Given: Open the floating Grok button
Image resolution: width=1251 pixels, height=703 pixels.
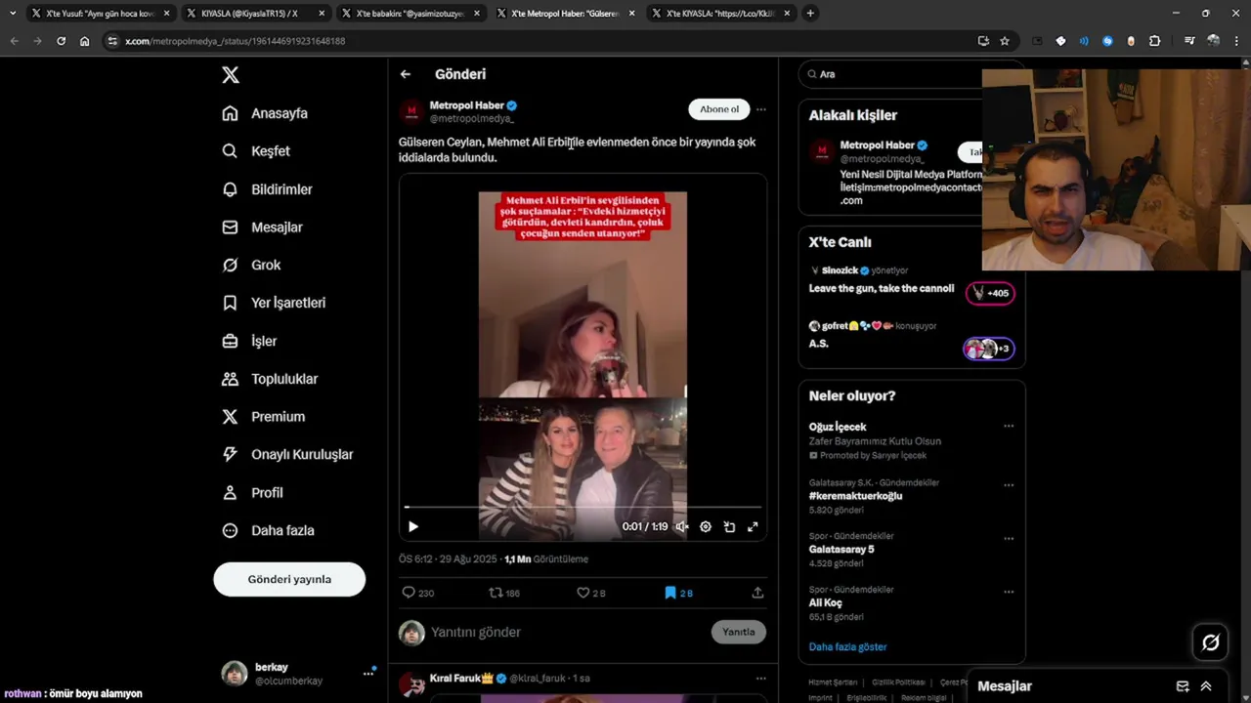Looking at the screenshot, I should [x=1211, y=642].
